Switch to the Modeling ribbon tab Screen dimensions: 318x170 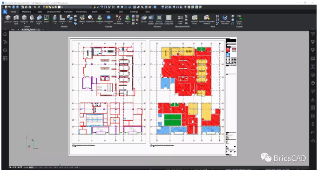pyautogui.click(x=27, y=12)
